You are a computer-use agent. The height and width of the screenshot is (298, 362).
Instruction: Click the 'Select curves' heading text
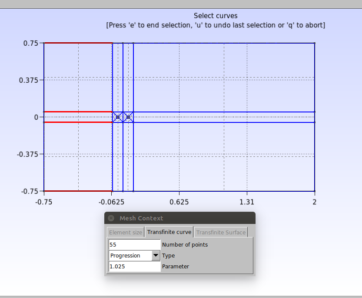point(216,16)
